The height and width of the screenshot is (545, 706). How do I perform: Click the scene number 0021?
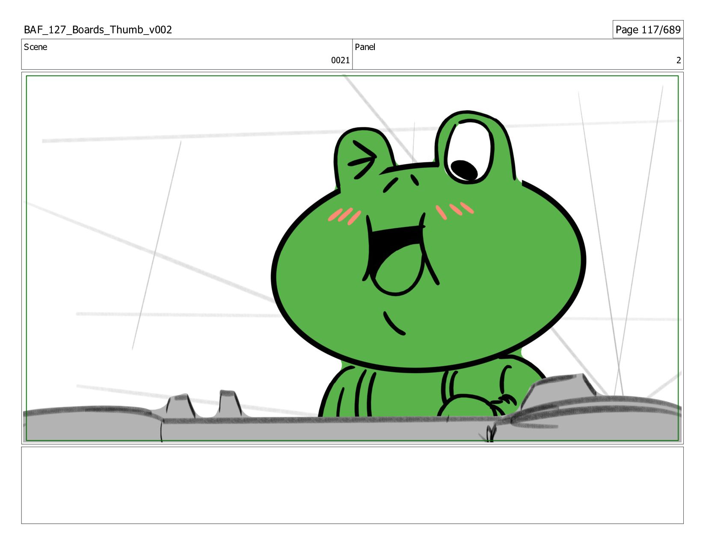pyautogui.click(x=340, y=60)
